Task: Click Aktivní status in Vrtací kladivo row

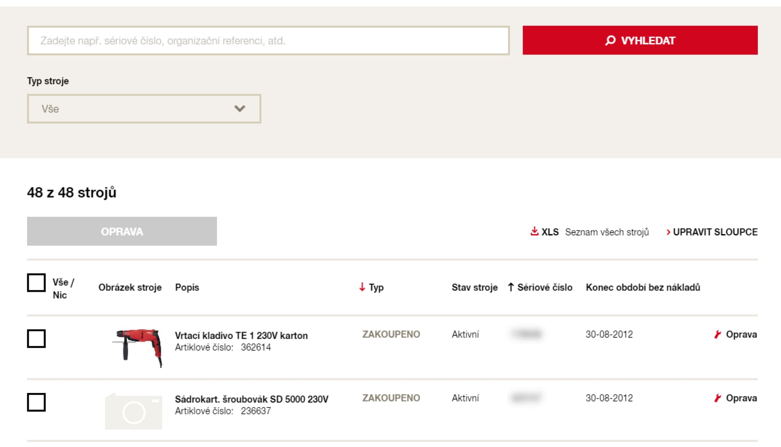Action: (465, 334)
